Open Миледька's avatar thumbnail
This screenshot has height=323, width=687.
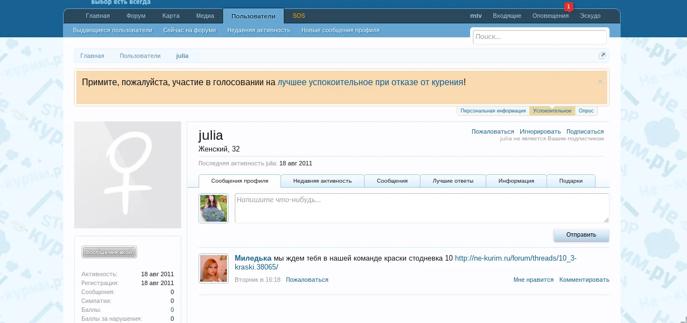coord(214,268)
